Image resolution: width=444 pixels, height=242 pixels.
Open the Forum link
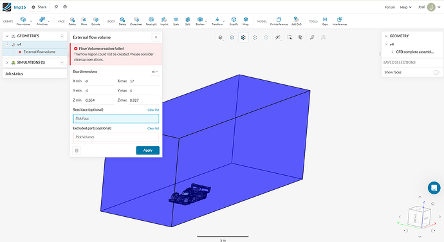pyautogui.click(x=390, y=7)
